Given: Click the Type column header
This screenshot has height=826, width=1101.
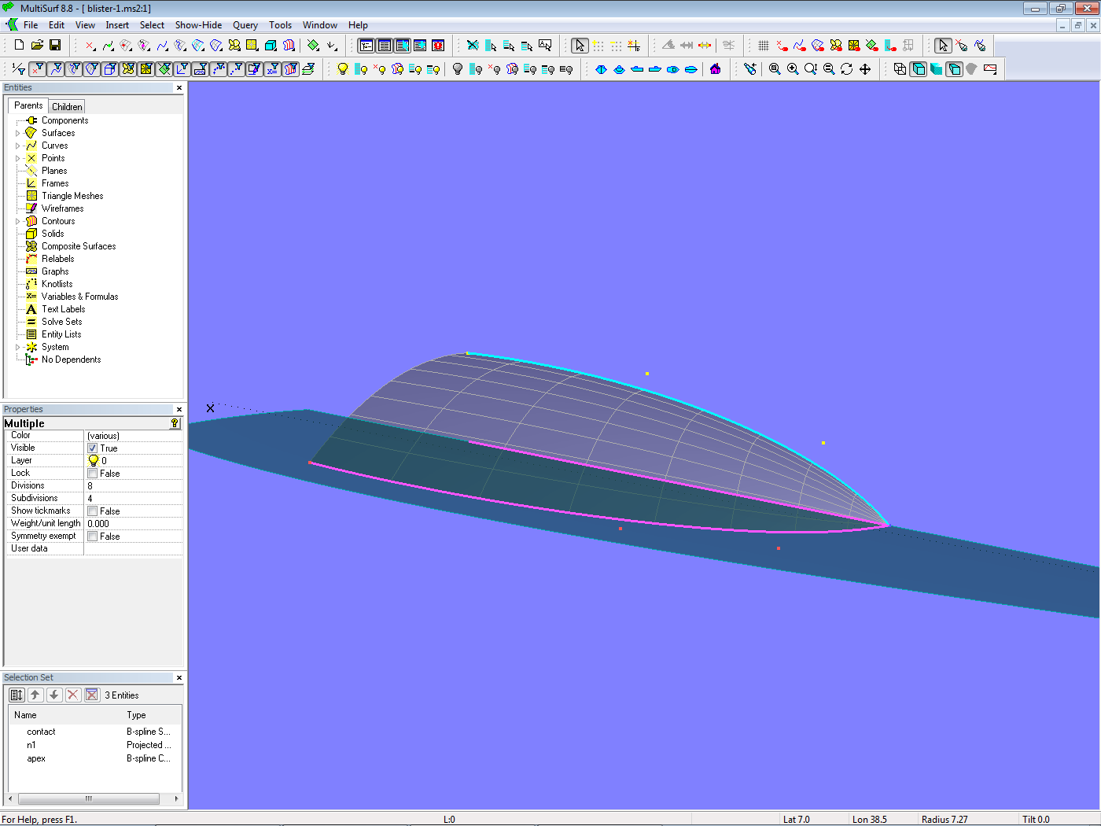Looking at the screenshot, I should (x=137, y=715).
